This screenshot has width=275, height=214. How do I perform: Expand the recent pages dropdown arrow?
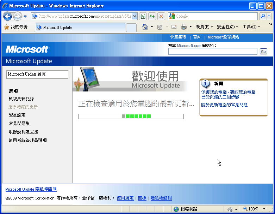click(25, 17)
